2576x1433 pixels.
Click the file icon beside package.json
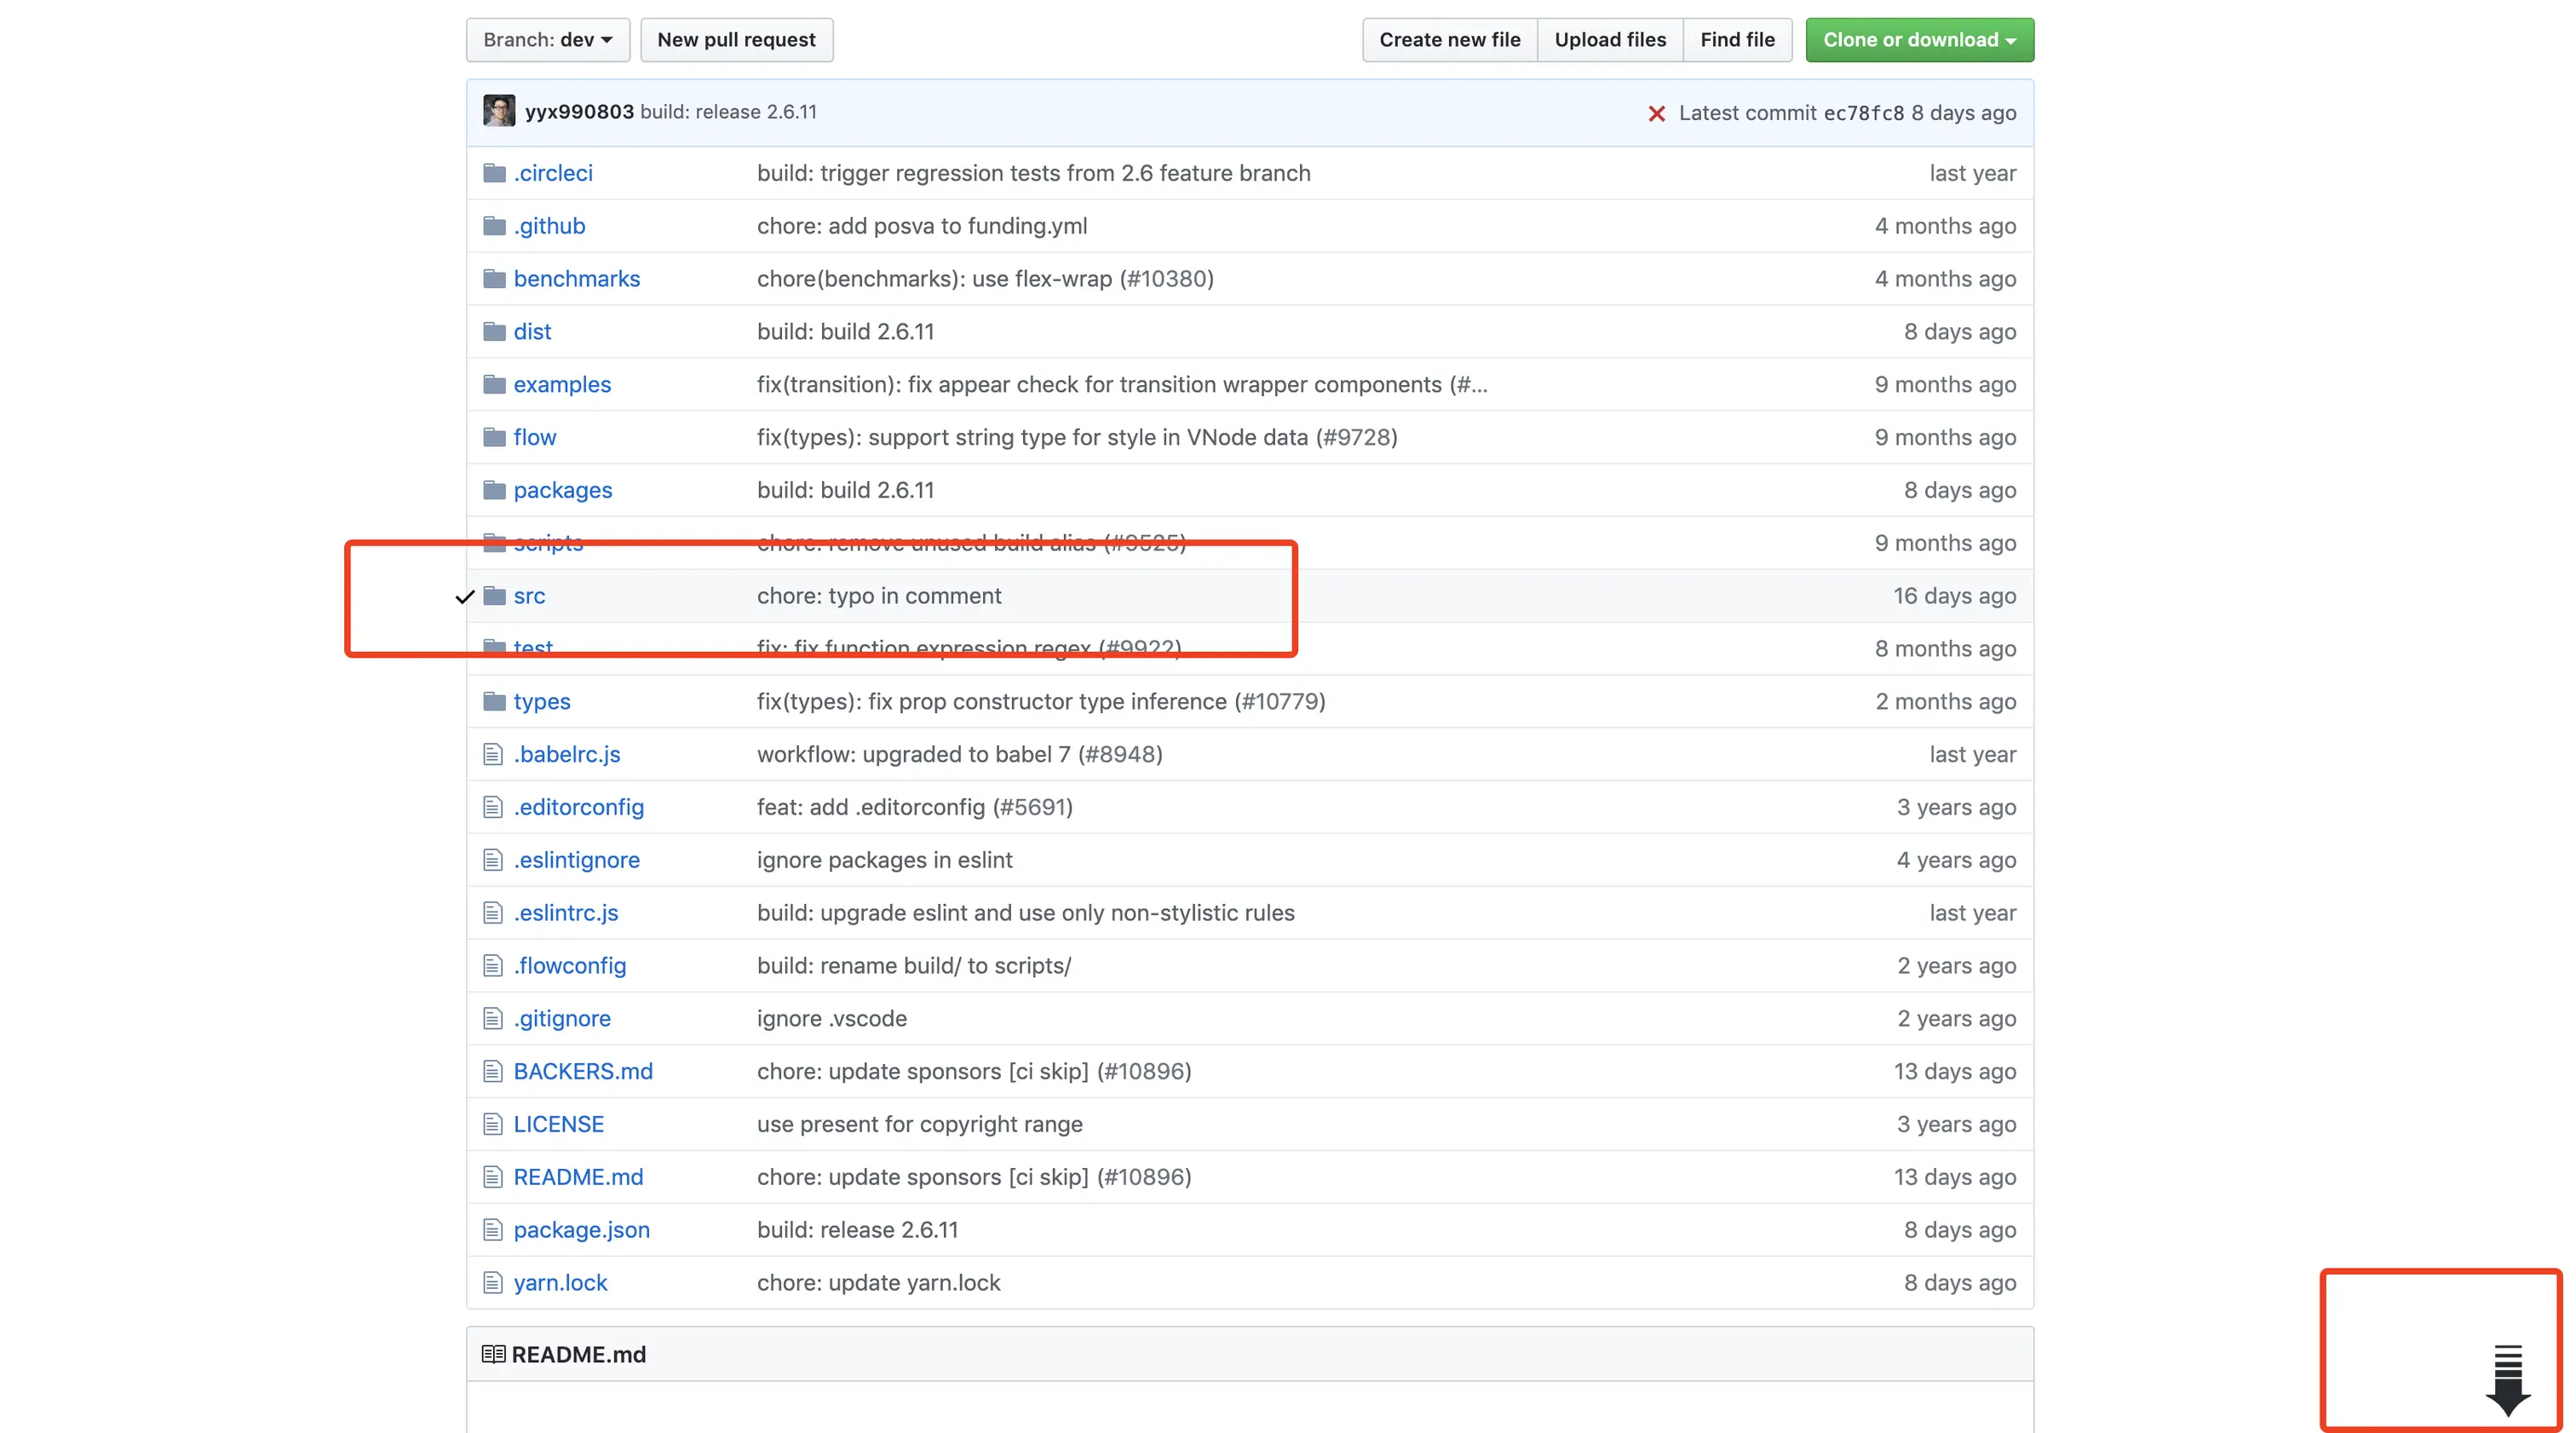pos(492,1230)
